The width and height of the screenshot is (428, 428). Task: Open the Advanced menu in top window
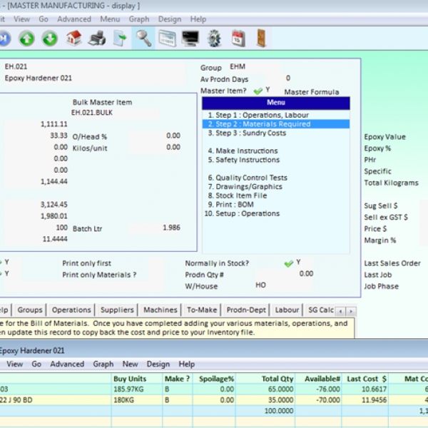74,19
